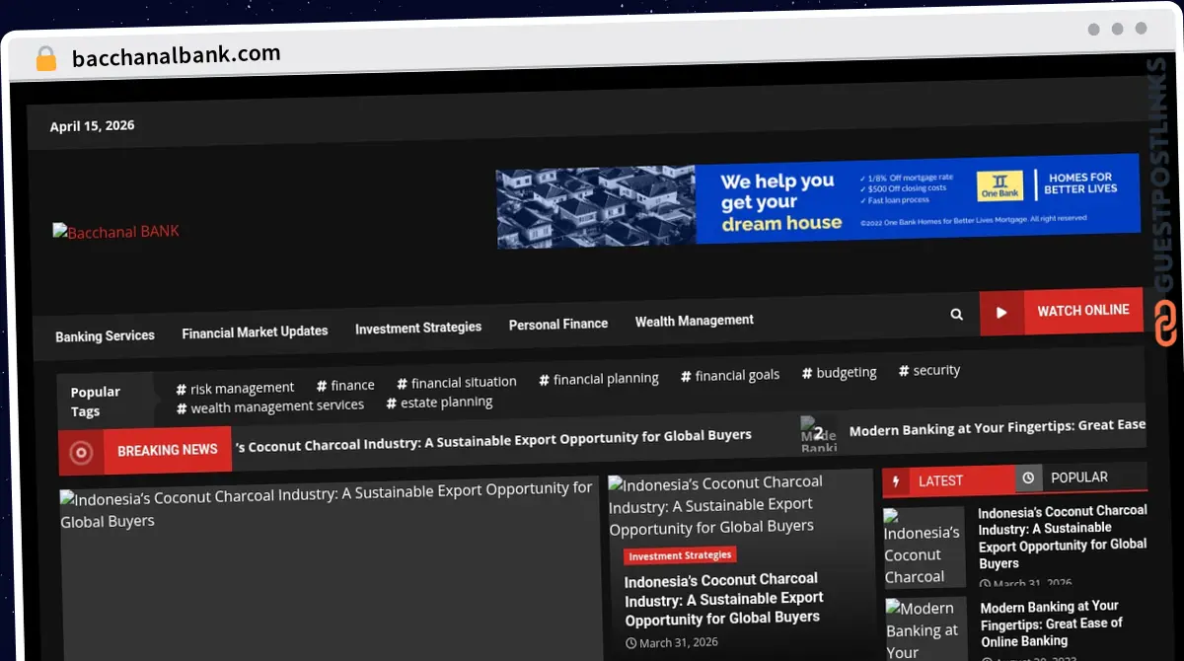The image size is (1184, 661).
Task: Open the Banking Services menu
Action: click(x=105, y=335)
